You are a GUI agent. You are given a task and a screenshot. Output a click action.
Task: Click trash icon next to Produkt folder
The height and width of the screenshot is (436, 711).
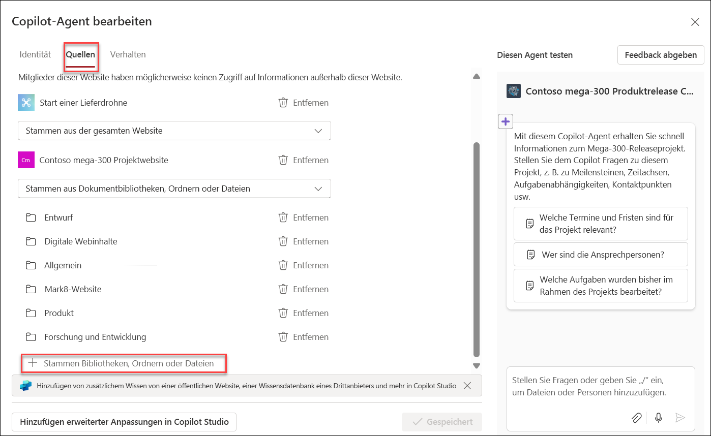coord(283,313)
